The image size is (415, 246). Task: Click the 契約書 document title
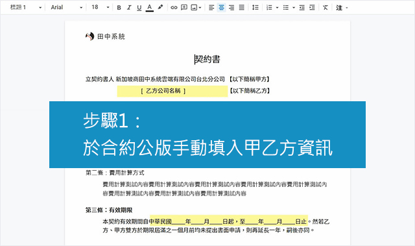[207, 59]
